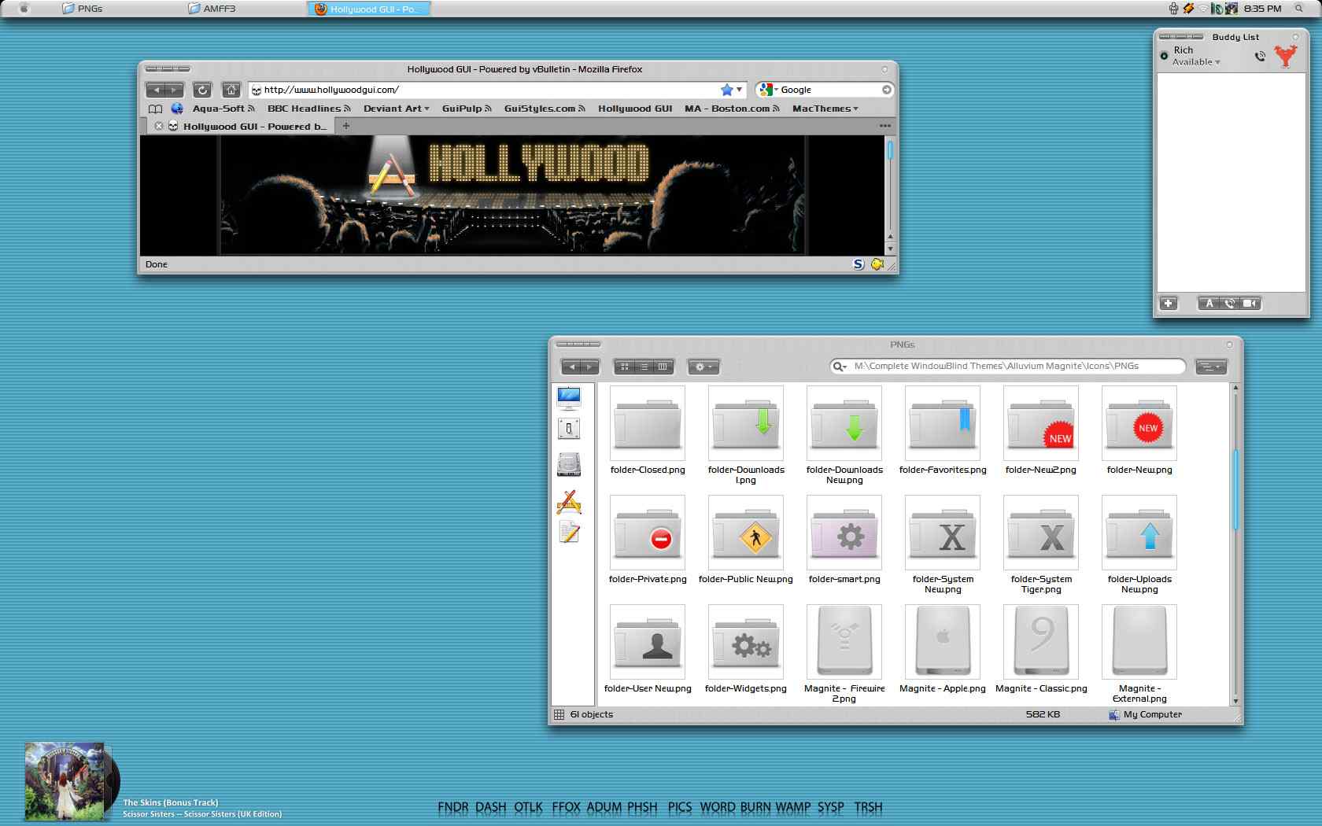Open the GuiPulp bookmark
Image resolution: width=1322 pixels, height=826 pixels.
point(467,109)
